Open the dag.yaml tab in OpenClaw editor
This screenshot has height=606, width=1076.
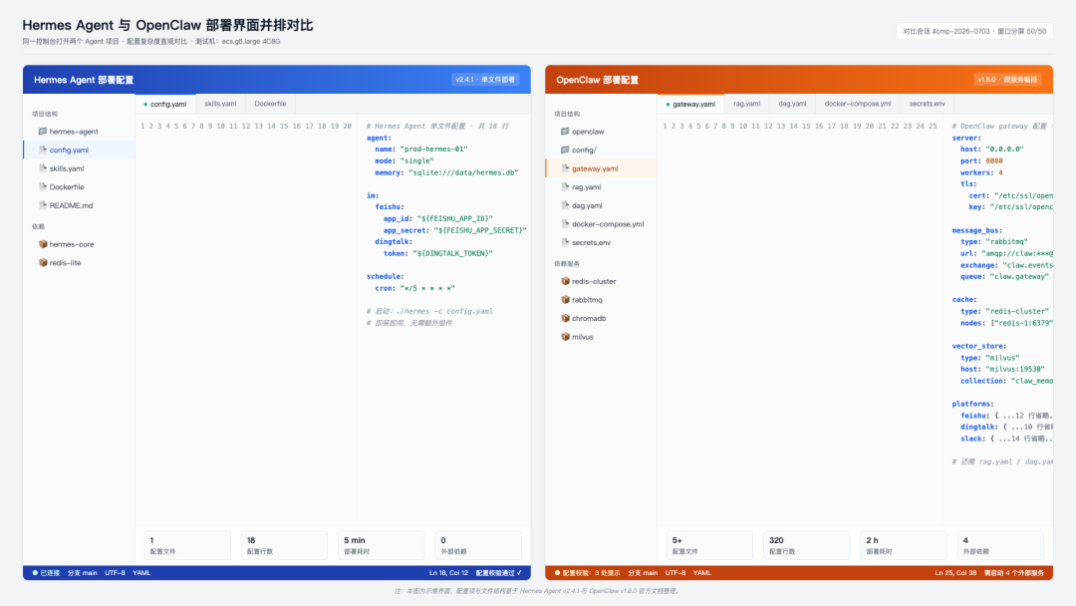[793, 104]
